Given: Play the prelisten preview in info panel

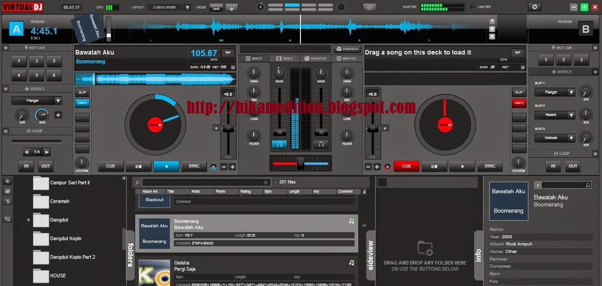Looking at the screenshot, I should click(x=538, y=185).
